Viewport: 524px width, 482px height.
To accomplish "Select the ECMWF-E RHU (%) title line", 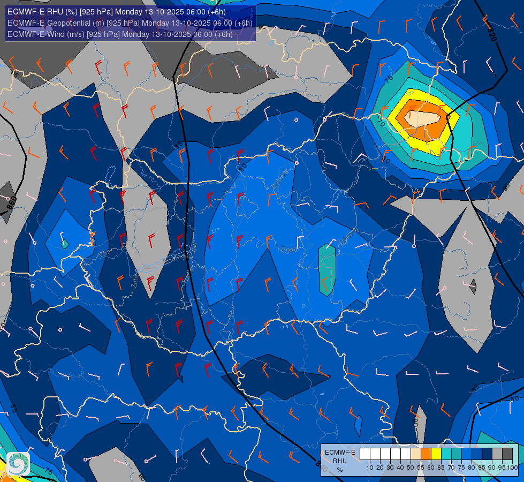I will (116, 12).
